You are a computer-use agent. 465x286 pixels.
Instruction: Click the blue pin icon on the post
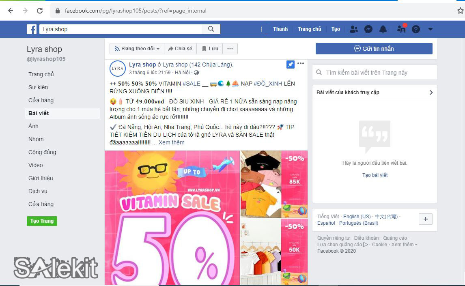pyautogui.click(x=290, y=64)
